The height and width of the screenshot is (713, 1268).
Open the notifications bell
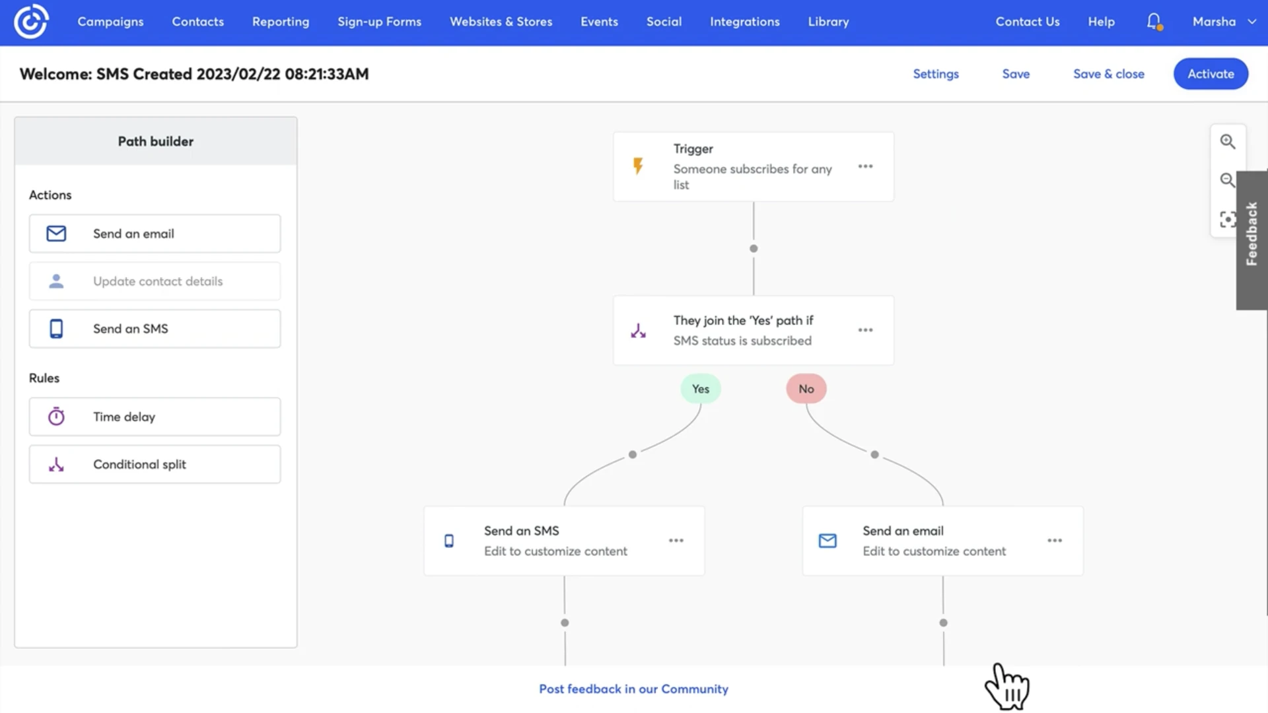(x=1154, y=22)
